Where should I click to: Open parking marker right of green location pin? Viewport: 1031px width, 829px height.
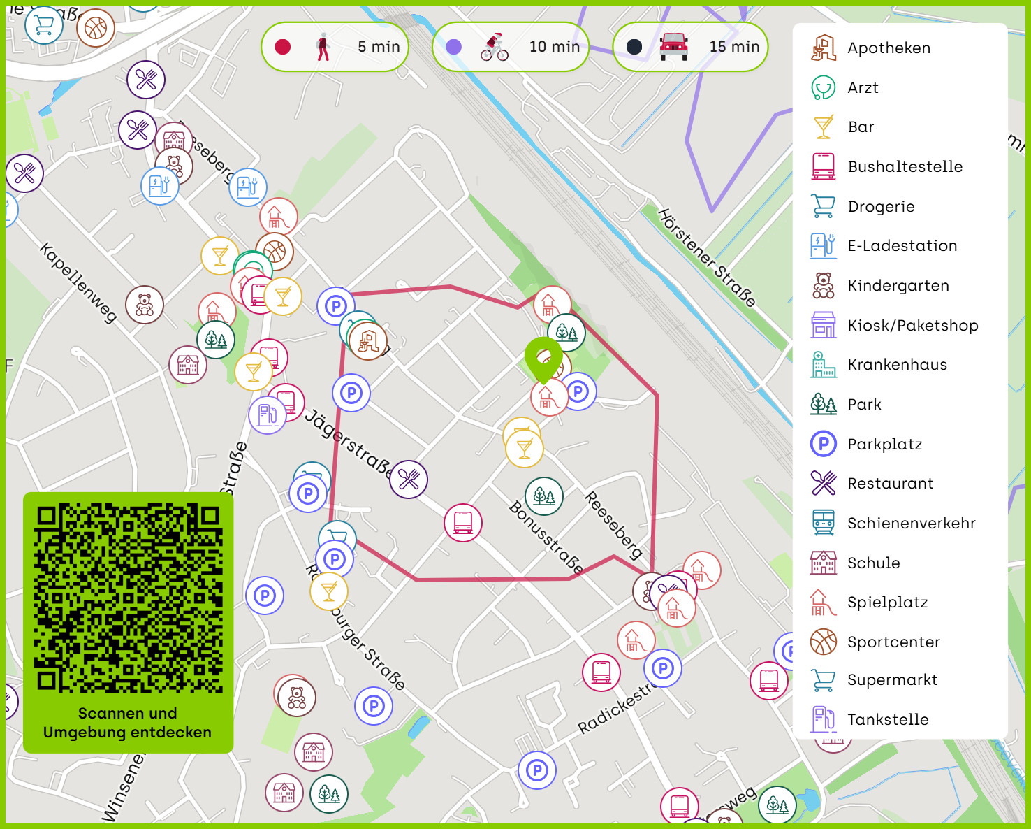578,391
